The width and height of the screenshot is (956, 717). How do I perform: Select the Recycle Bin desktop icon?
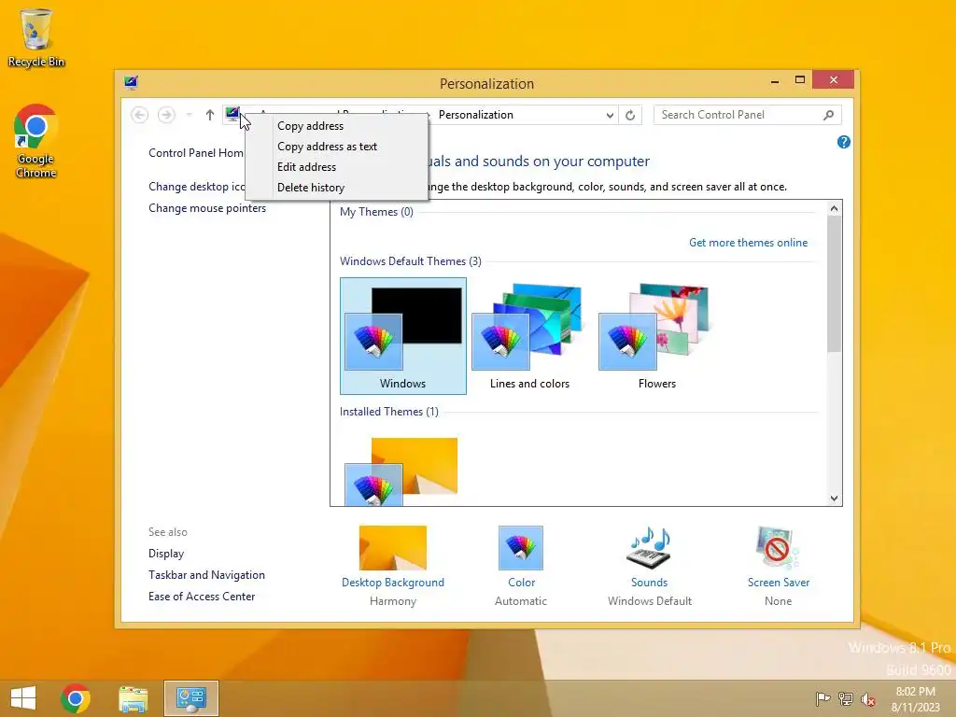point(36,37)
